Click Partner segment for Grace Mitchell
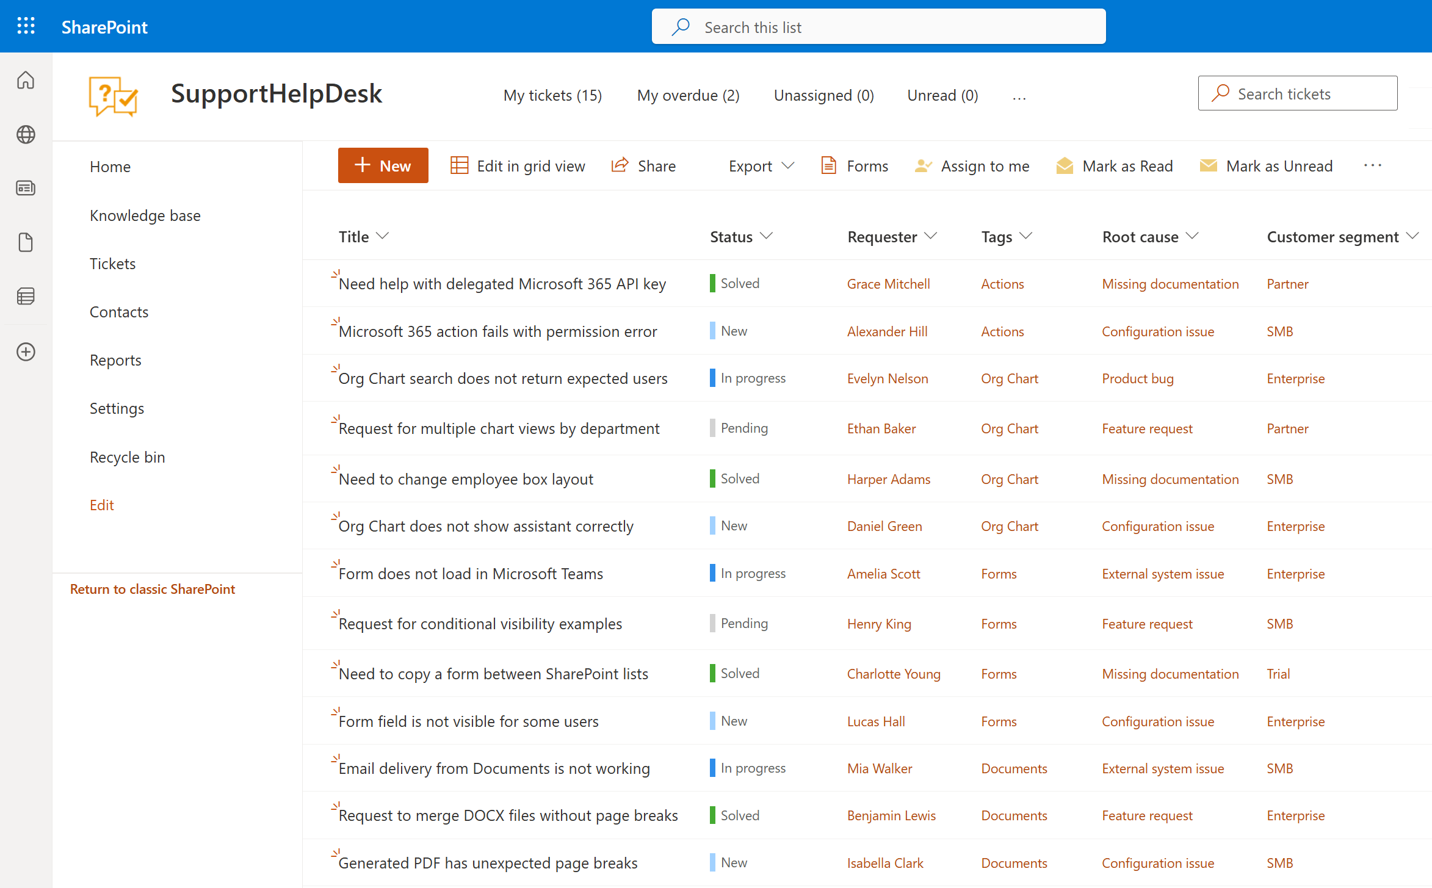Viewport: 1432px width, 888px height. coord(1287,284)
